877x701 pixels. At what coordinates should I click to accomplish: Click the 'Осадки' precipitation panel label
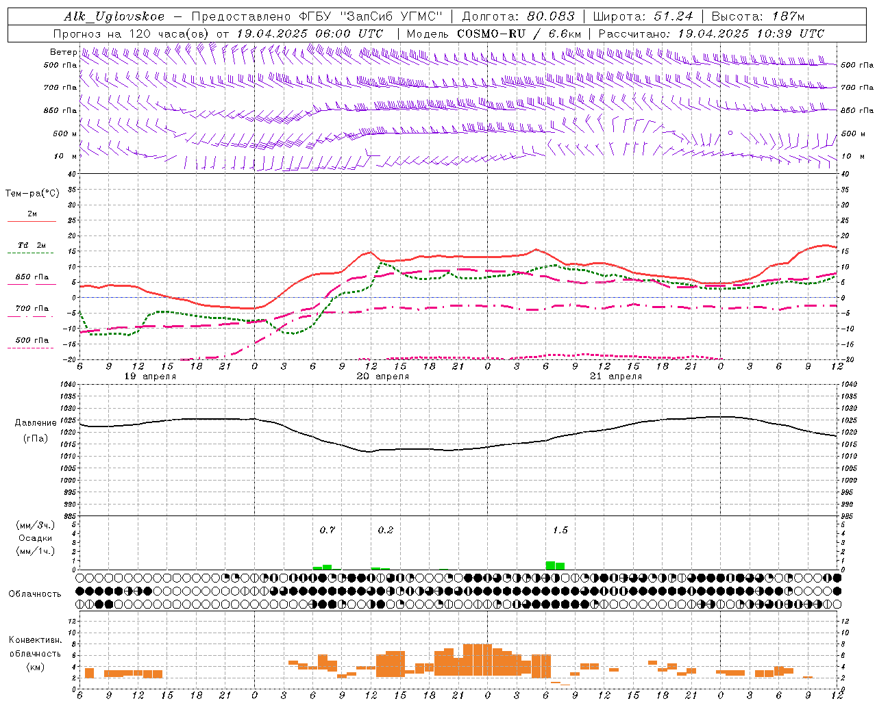pos(35,538)
